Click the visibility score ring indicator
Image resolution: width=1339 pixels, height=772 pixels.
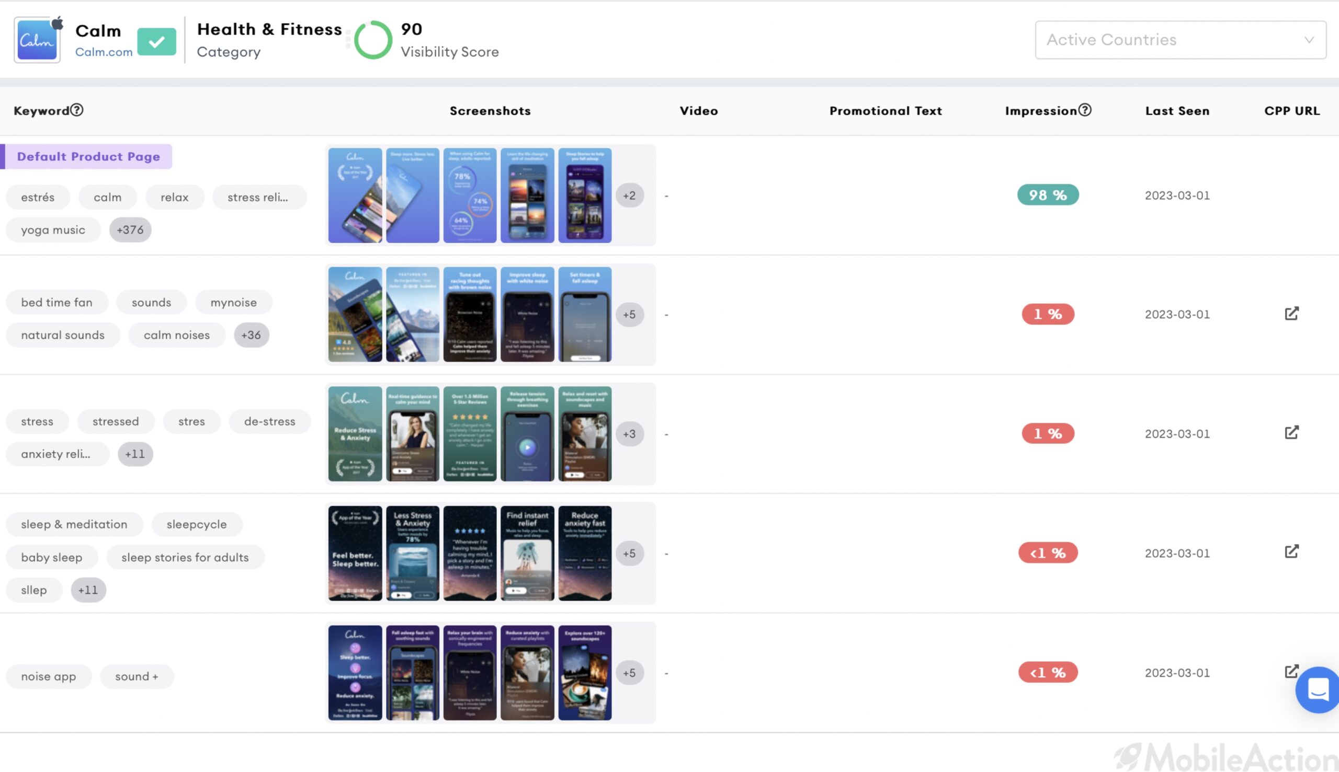(x=372, y=40)
